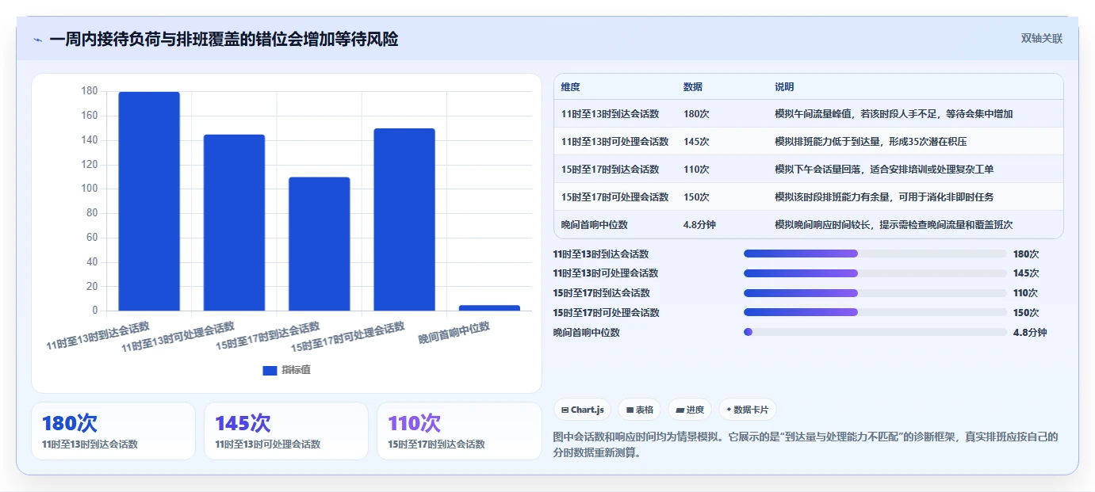Click the 晚间首响中位数 x-axis label in the chart
Viewport: 1095px width, 492px height.
[x=454, y=333]
